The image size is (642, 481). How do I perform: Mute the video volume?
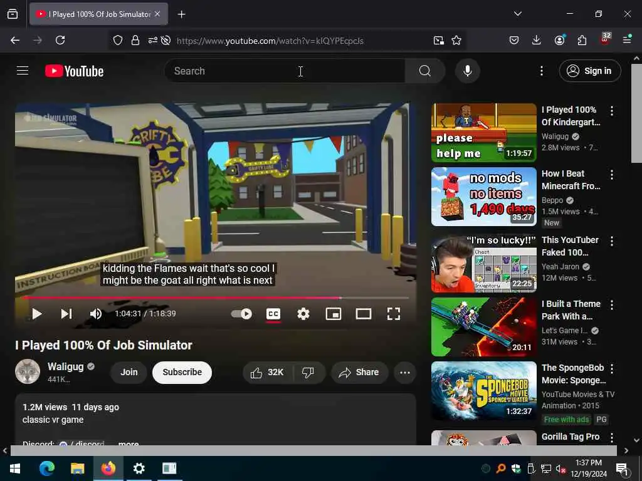[x=96, y=314]
